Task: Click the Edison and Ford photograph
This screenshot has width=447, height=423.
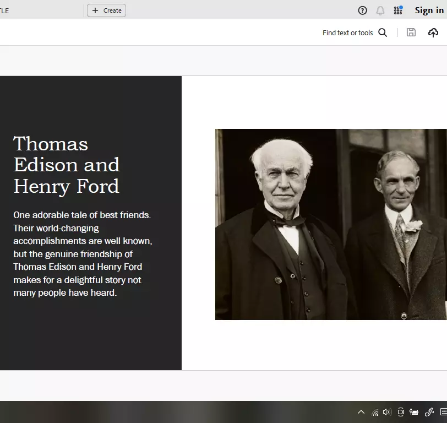Action: (x=331, y=224)
